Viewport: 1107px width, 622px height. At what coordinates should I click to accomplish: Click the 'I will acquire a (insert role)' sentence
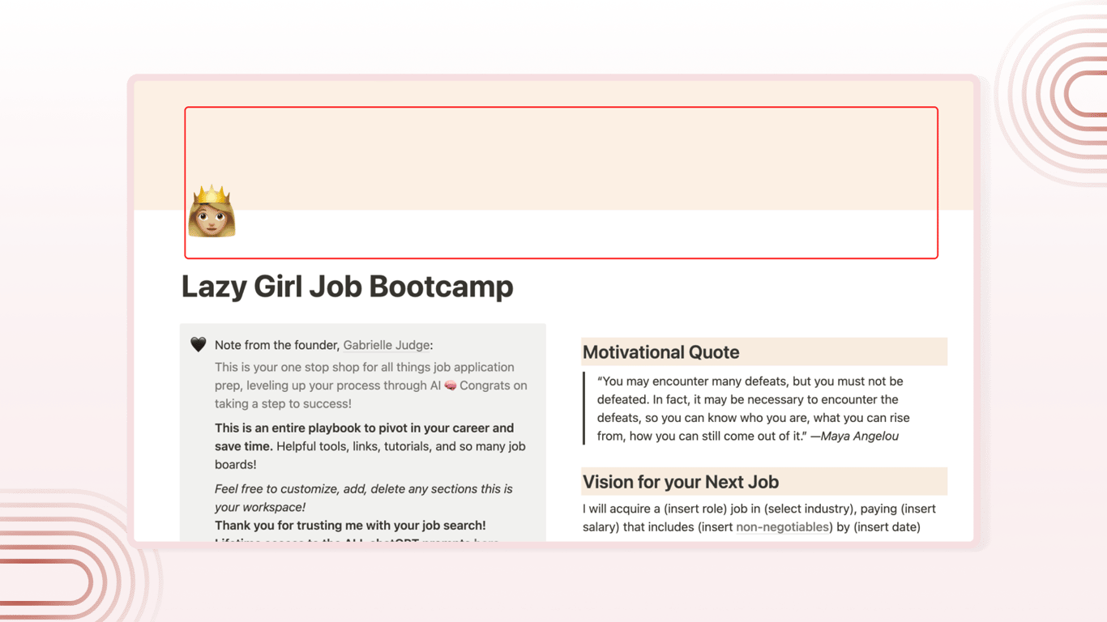point(759,518)
